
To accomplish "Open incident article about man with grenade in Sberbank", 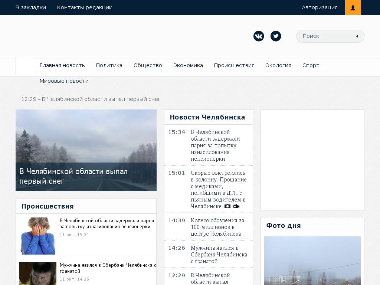I will pyautogui.click(x=108, y=268).
